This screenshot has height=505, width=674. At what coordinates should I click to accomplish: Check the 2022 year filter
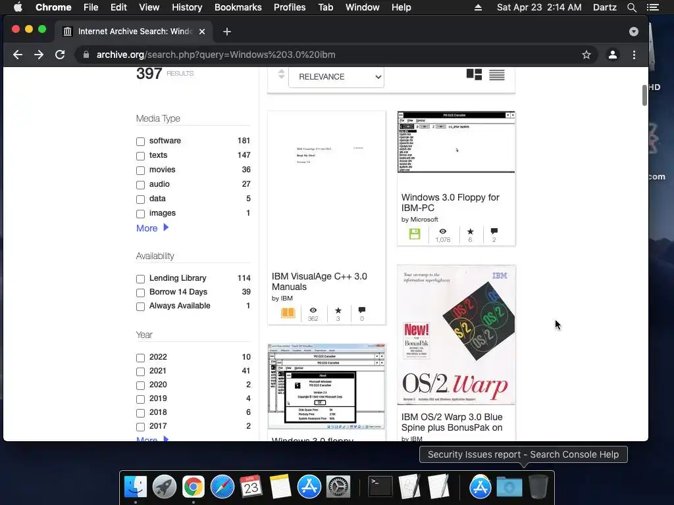click(141, 358)
